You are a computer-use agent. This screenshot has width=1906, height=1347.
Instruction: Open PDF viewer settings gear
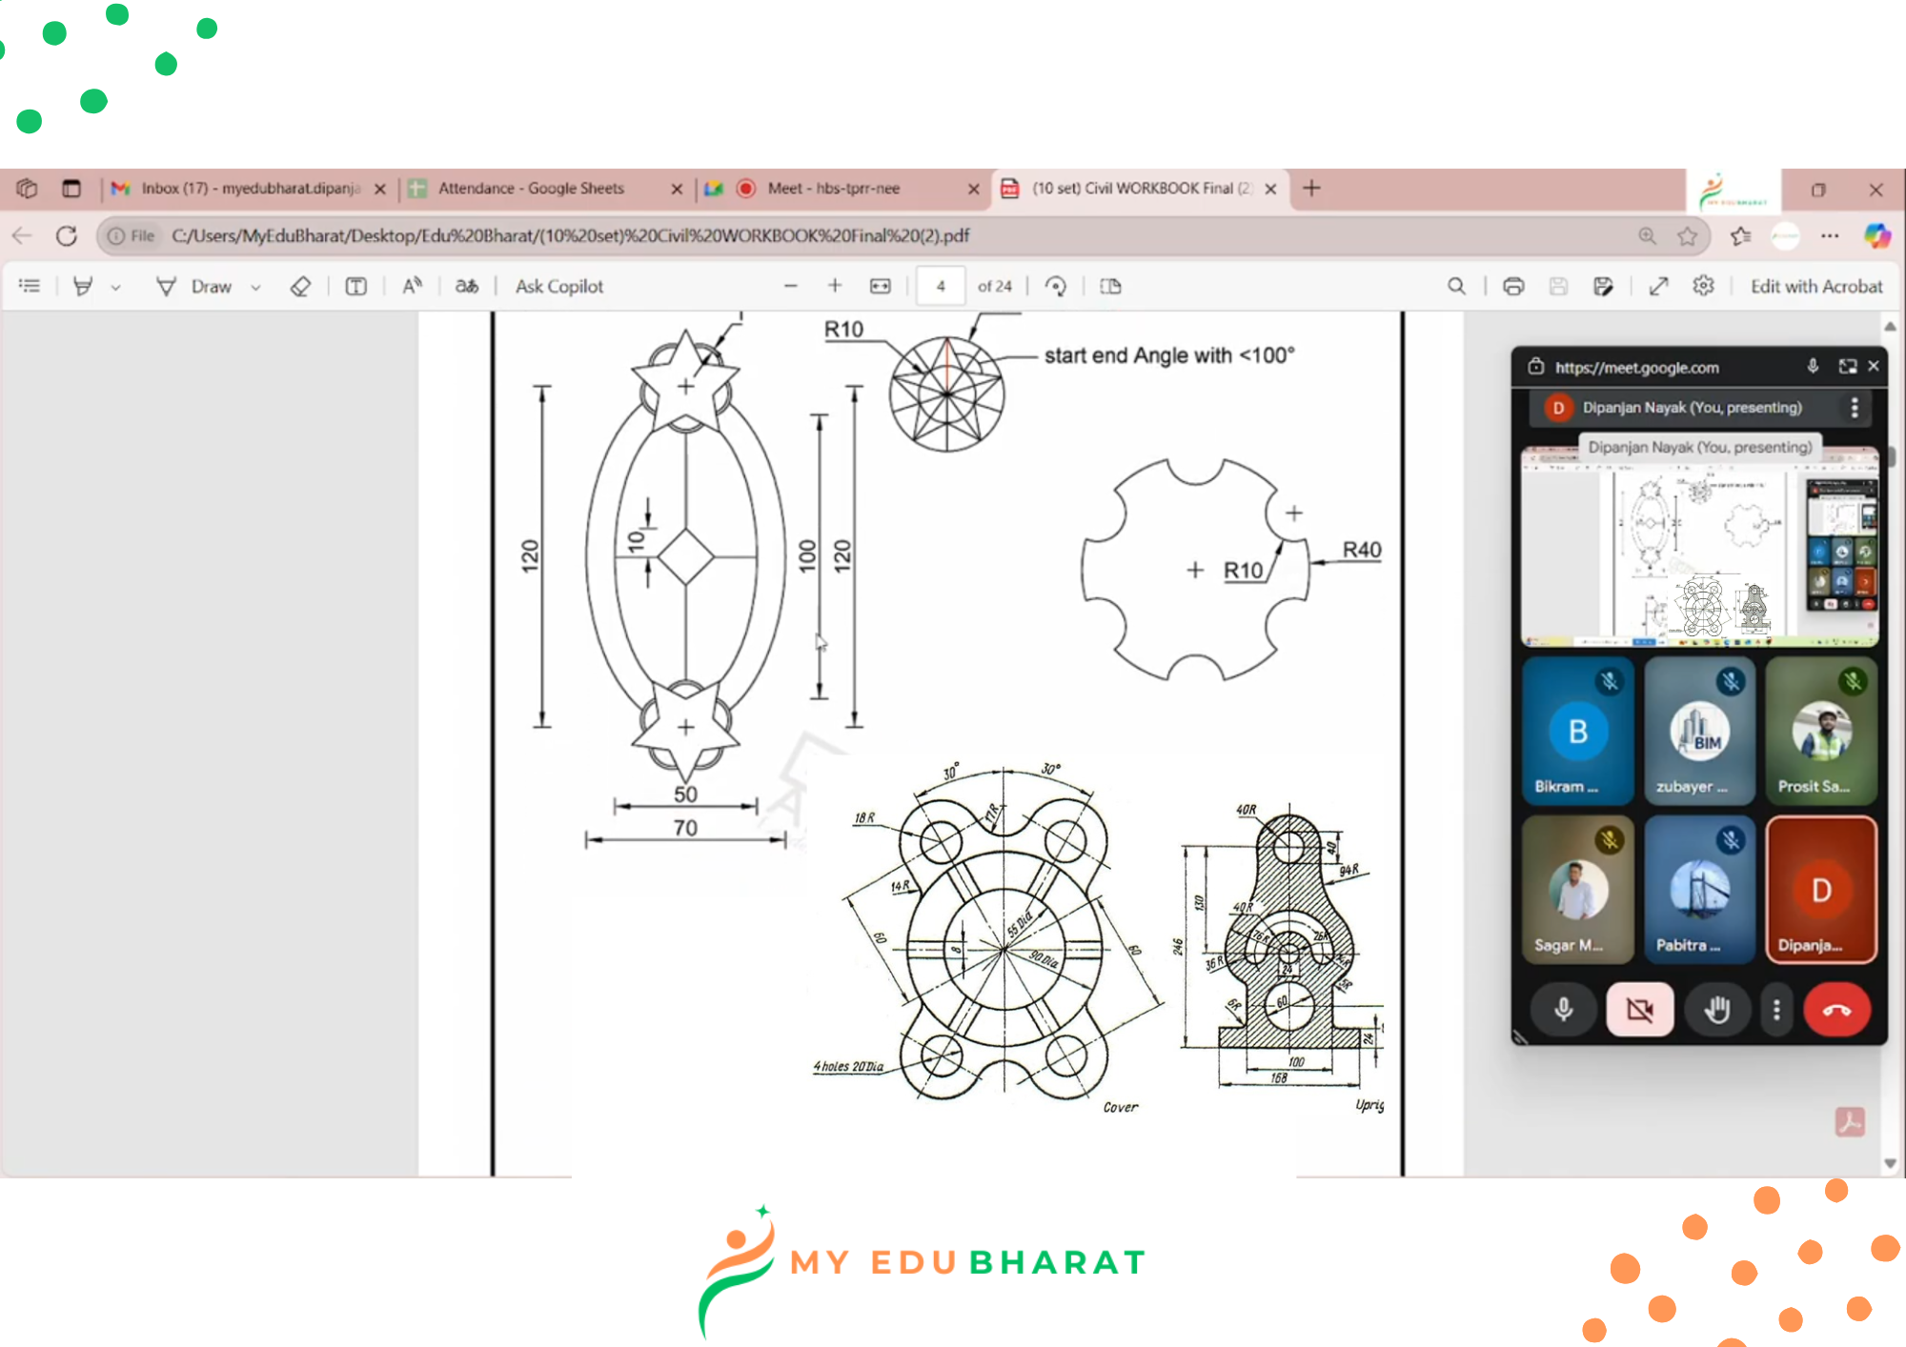[1703, 287]
